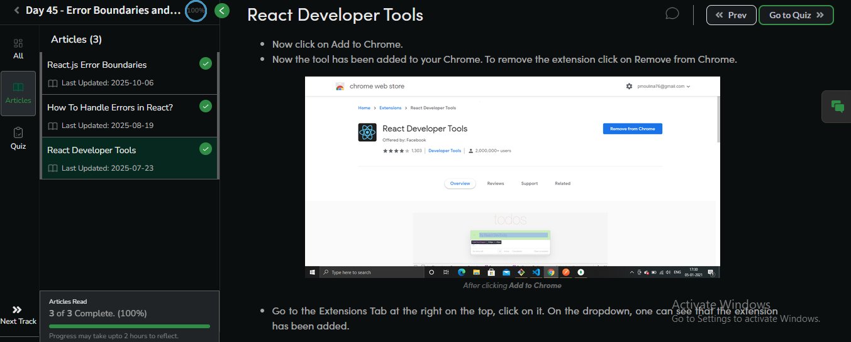Click settings gear icon in chrome web store screenshot
Screen dimensions: 851x342
point(629,86)
